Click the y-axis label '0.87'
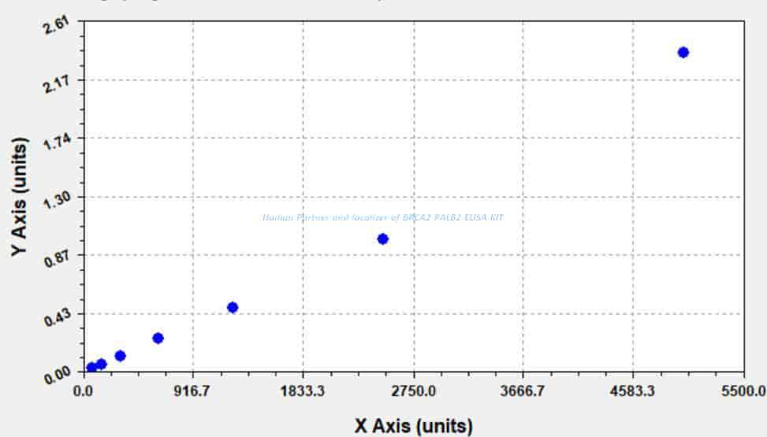 click(57, 259)
